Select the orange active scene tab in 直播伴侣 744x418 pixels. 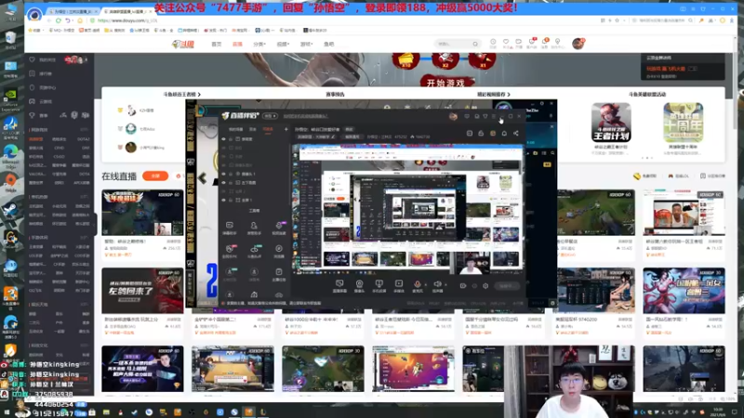tap(268, 129)
